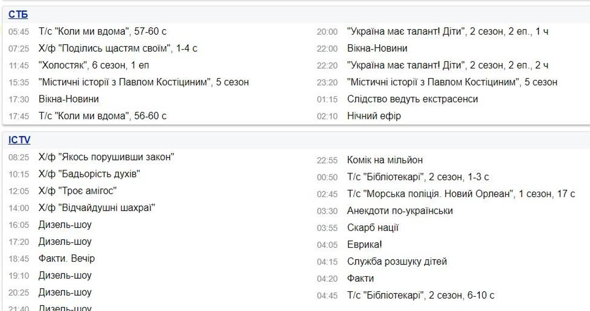Click the 08:25 time label

tap(19, 157)
